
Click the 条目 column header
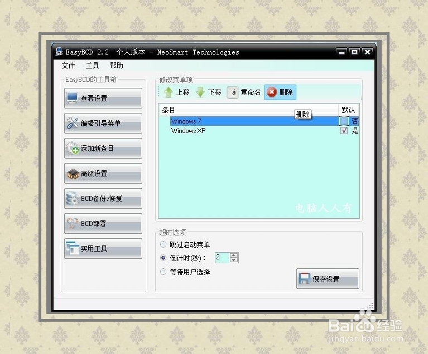[x=248, y=110]
